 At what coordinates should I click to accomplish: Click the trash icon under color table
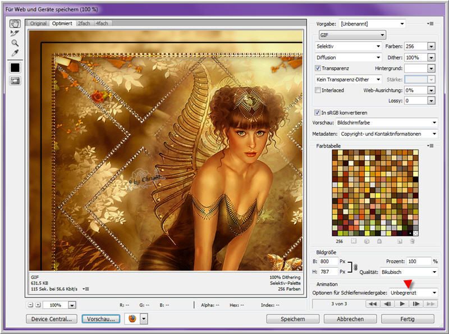(413, 241)
